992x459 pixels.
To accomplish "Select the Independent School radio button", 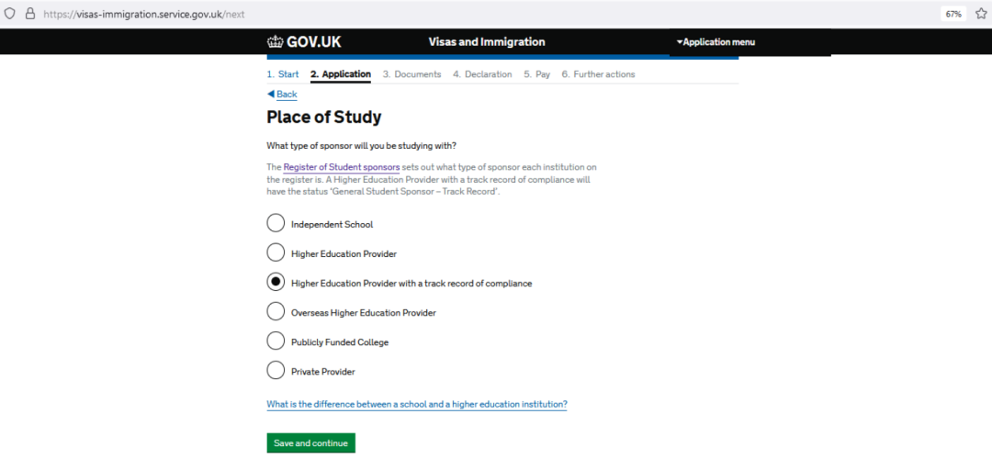I will coord(276,223).
